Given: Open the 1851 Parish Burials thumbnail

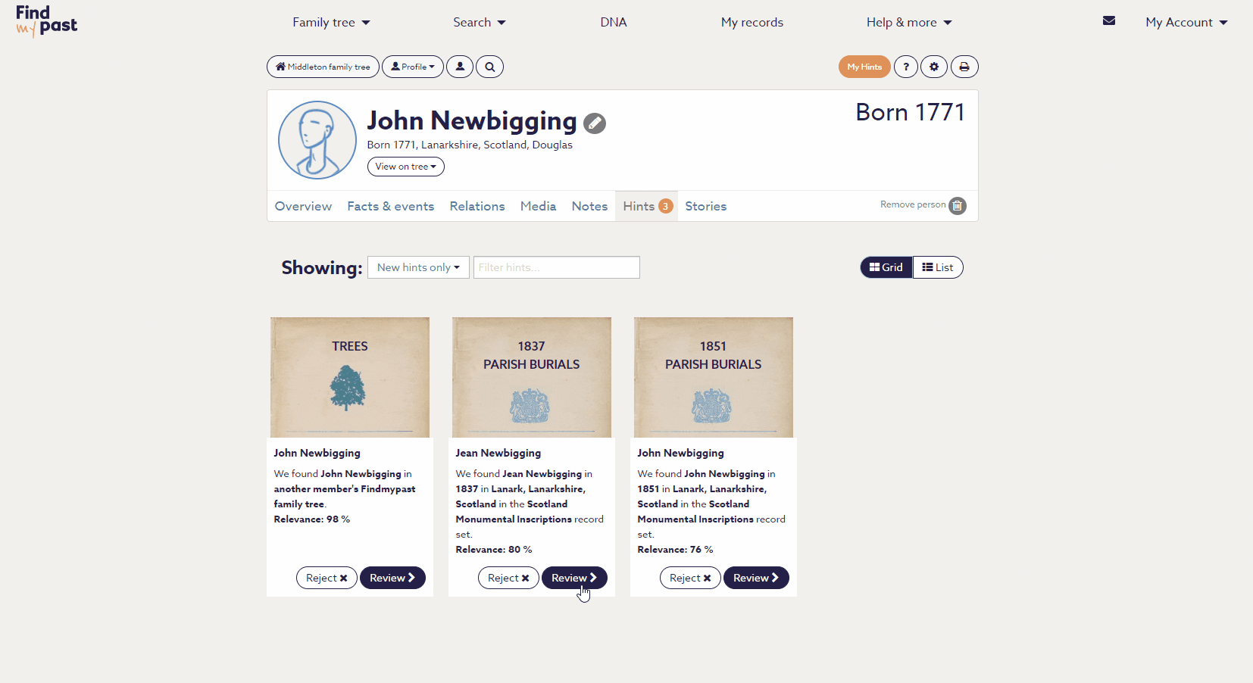Looking at the screenshot, I should pyautogui.click(x=714, y=377).
